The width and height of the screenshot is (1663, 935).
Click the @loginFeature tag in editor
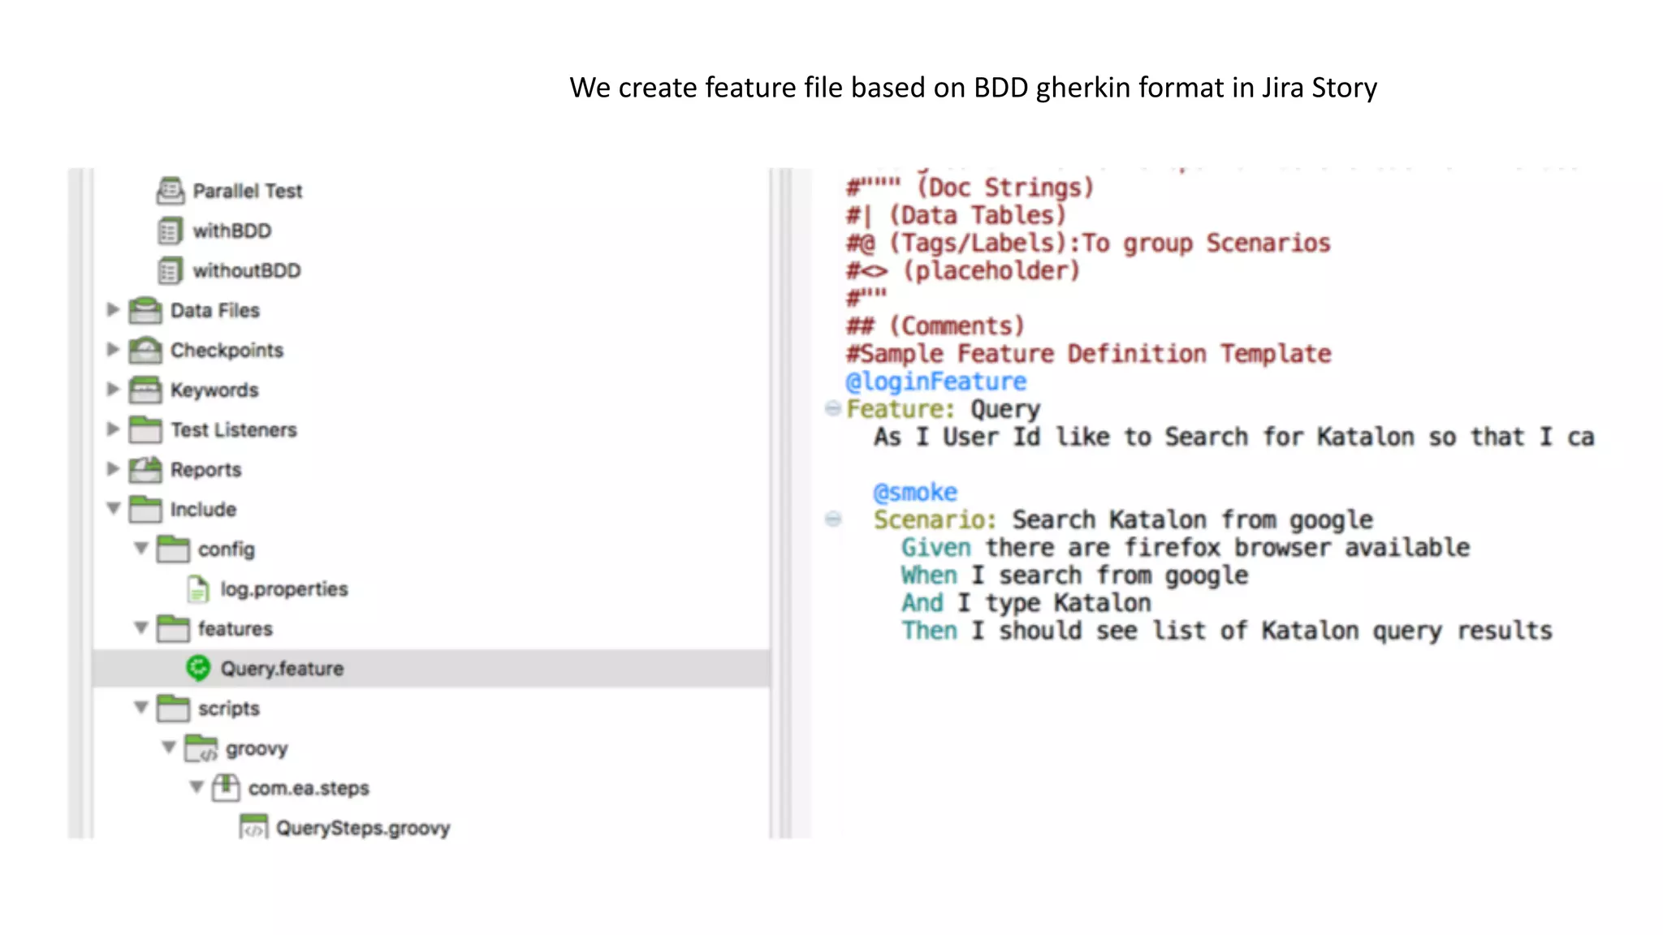point(936,381)
